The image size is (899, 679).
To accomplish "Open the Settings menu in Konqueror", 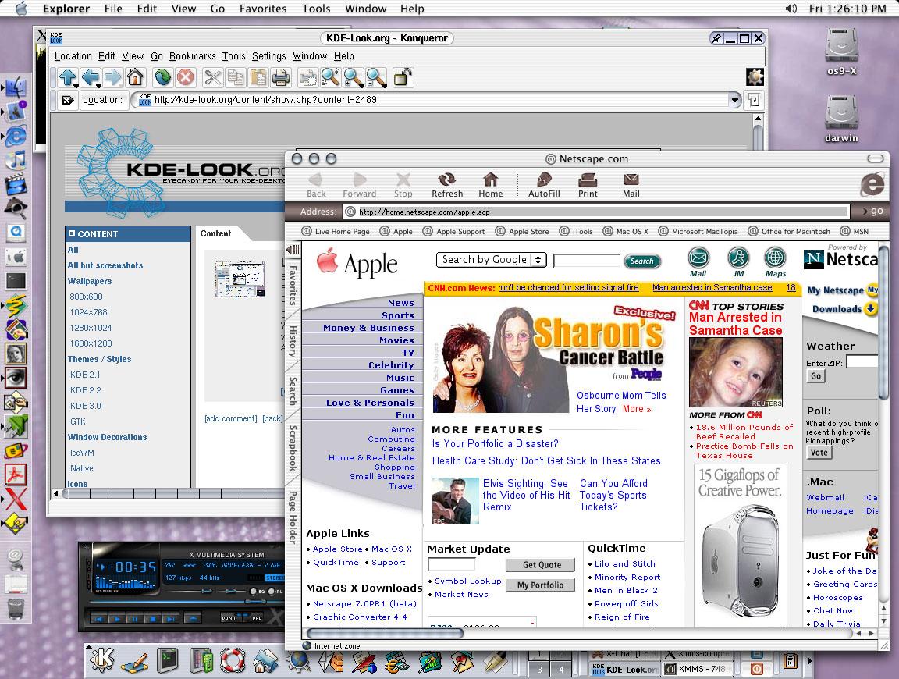I will point(269,56).
